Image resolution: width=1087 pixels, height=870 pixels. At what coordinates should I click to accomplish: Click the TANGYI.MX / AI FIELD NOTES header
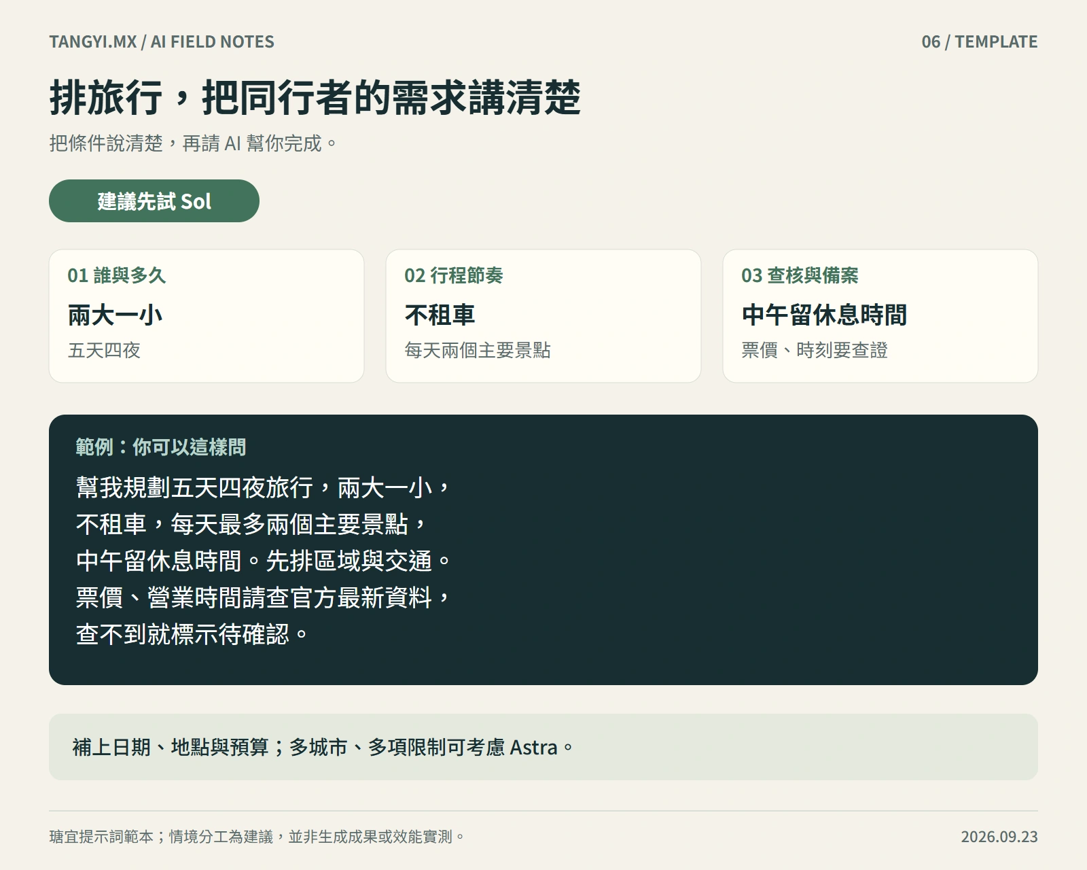[162, 42]
